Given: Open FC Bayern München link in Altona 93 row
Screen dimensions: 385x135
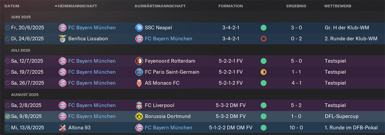Looking at the screenshot, I should 168,127.
